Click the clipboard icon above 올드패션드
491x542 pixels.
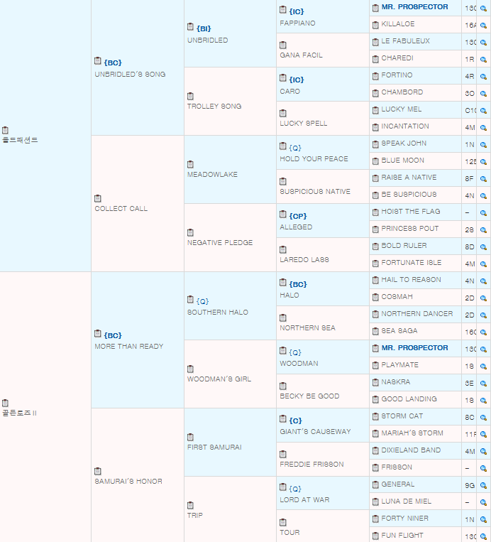pos(5,130)
